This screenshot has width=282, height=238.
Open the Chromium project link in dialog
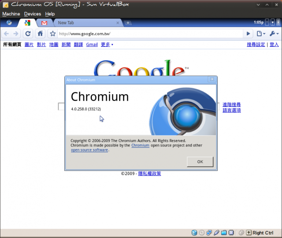point(140,145)
